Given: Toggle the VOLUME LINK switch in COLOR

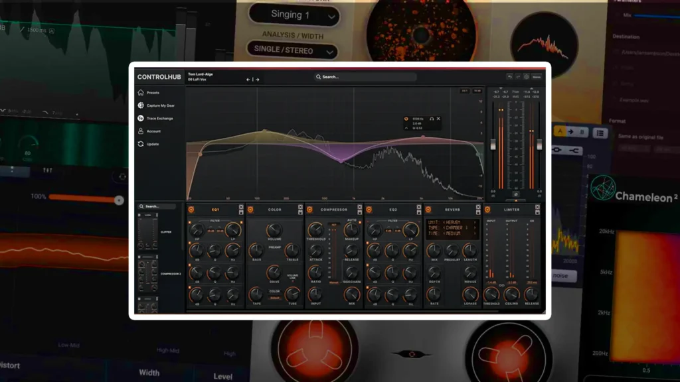Looking at the screenshot, I should click(293, 281).
